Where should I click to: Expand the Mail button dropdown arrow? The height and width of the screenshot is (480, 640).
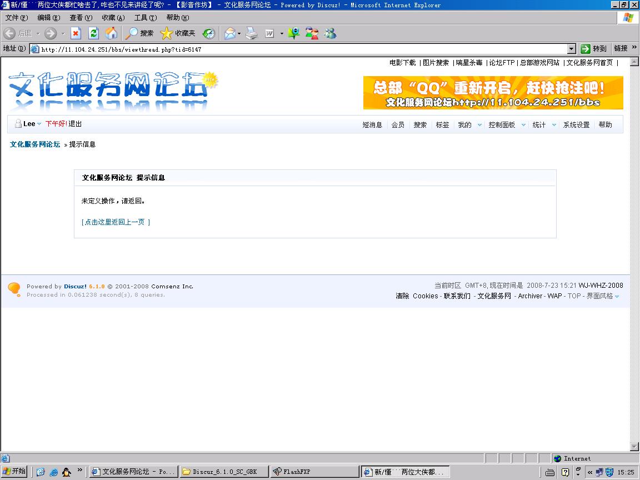click(x=239, y=33)
